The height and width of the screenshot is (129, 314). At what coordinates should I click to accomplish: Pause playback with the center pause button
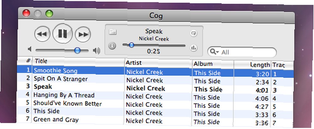pos(62,34)
